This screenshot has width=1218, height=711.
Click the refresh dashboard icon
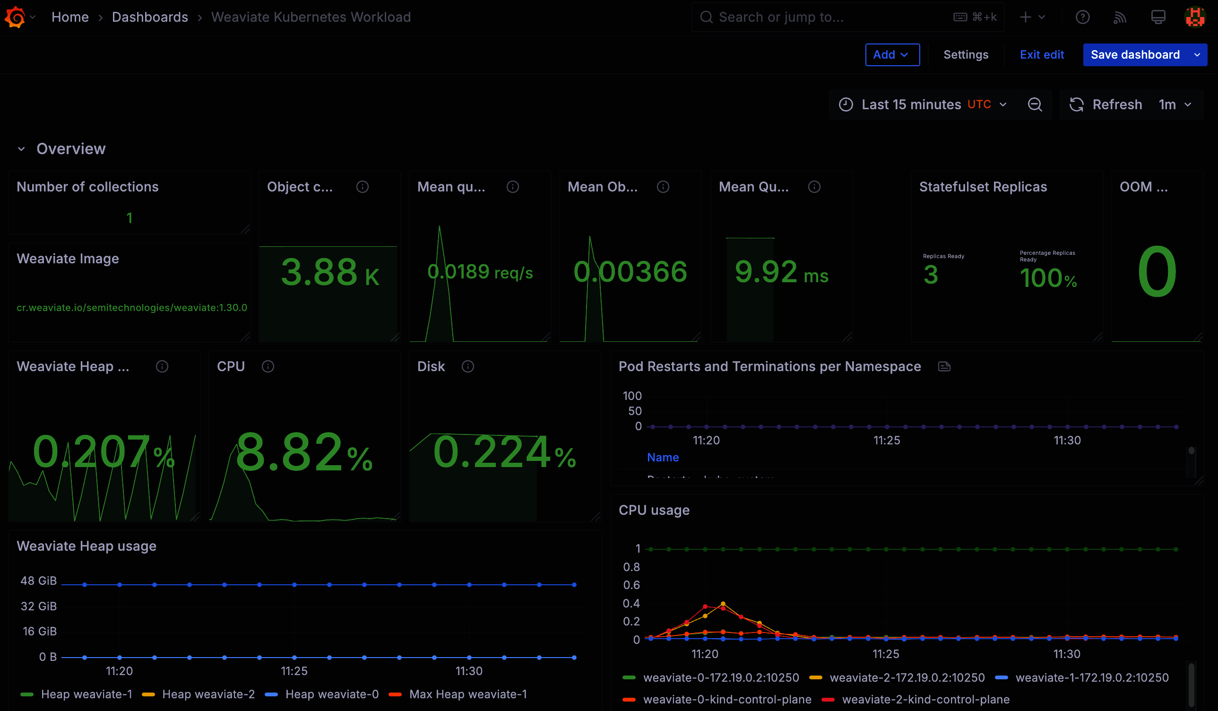click(x=1076, y=104)
